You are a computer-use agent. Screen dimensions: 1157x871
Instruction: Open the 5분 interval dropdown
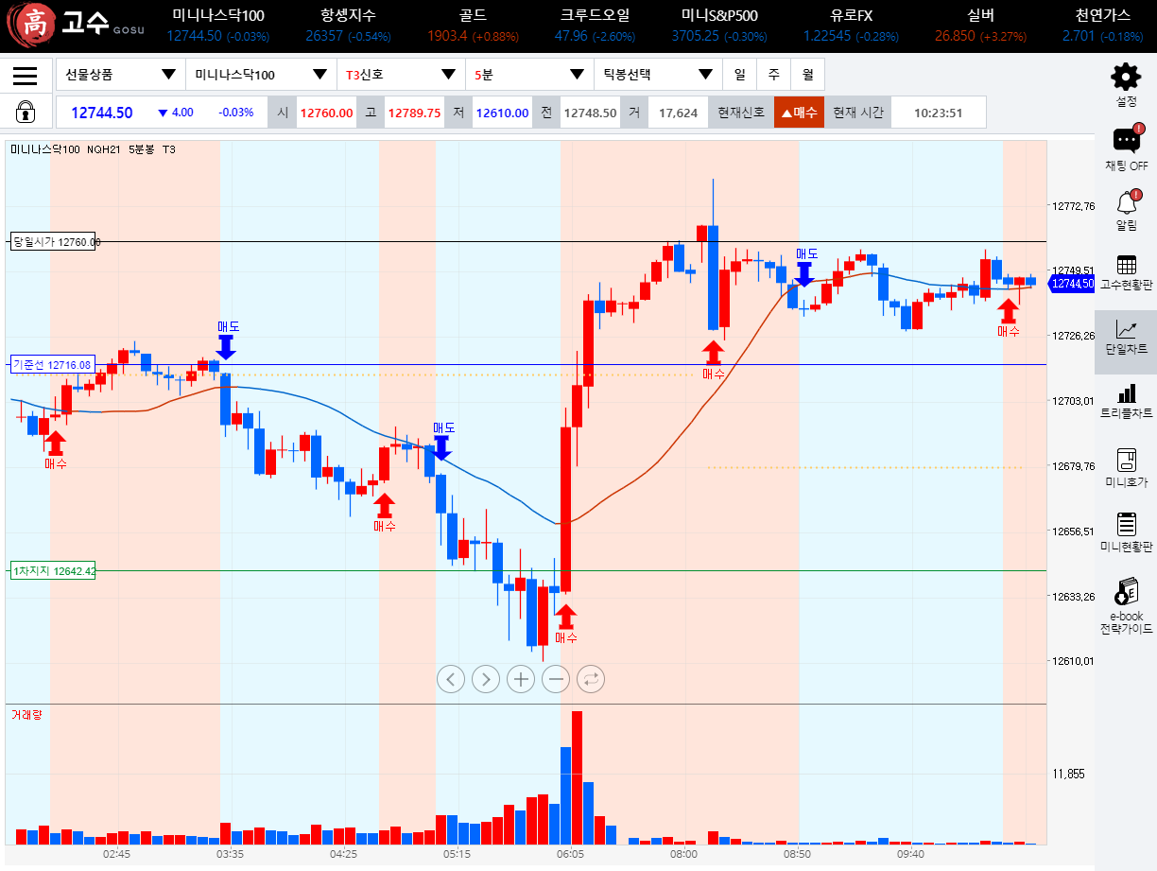(x=529, y=75)
